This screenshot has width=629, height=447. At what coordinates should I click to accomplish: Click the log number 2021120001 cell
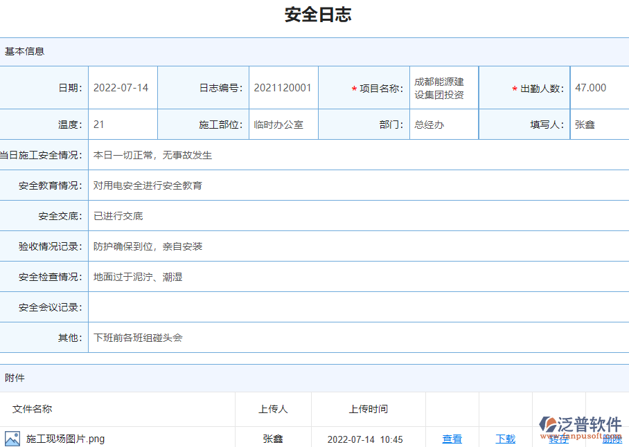click(x=283, y=87)
